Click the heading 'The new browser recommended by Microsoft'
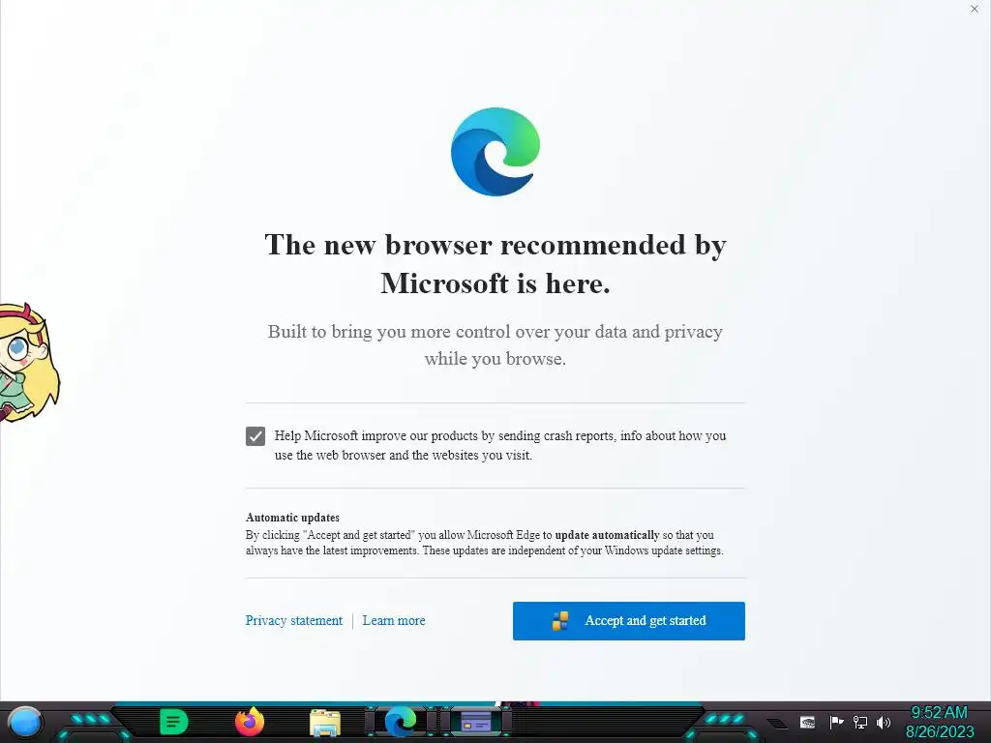This screenshot has height=743, width=991. (x=495, y=264)
